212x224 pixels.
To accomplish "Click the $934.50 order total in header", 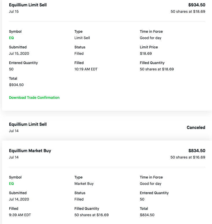I will (197, 5).
